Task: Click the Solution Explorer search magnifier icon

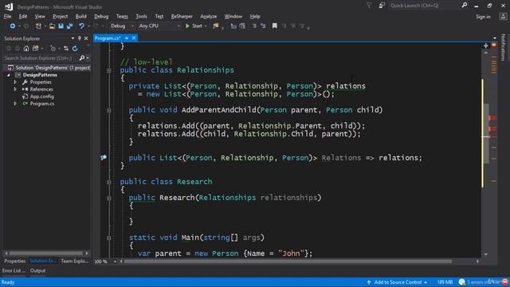Action: [x=82, y=58]
